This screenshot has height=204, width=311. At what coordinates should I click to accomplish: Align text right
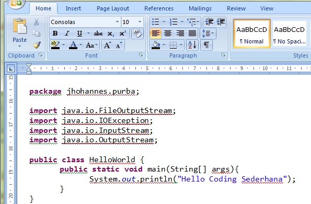coord(180,33)
